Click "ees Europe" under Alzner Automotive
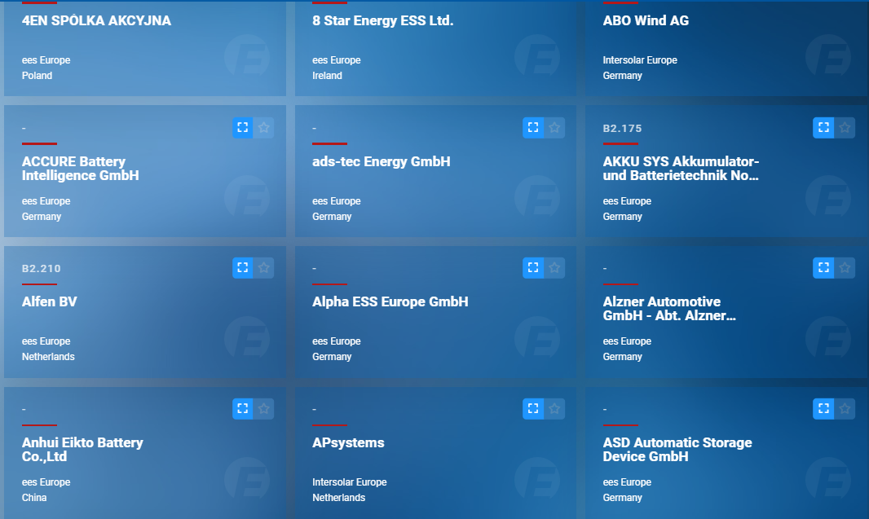The width and height of the screenshot is (869, 519). coord(628,341)
